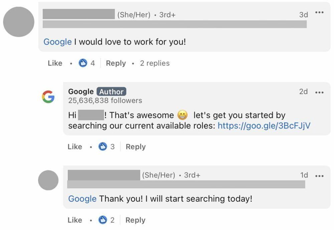The height and width of the screenshot is (230, 334).
Task: Click the Google mention in the first comment
Action: click(57, 42)
